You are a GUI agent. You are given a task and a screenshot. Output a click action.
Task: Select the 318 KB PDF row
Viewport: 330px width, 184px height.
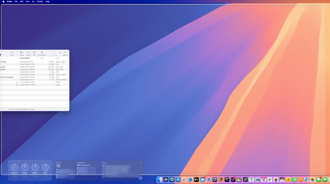click(x=34, y=64)
